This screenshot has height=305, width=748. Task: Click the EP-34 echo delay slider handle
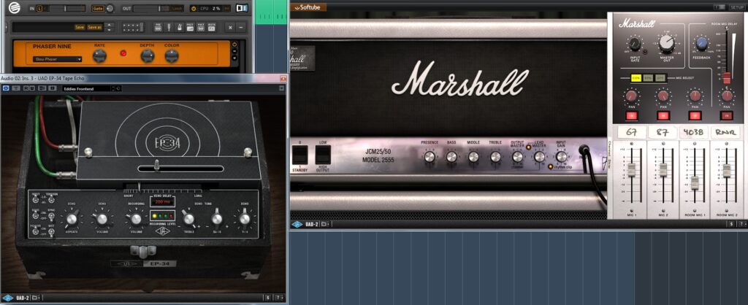point(156,166)
